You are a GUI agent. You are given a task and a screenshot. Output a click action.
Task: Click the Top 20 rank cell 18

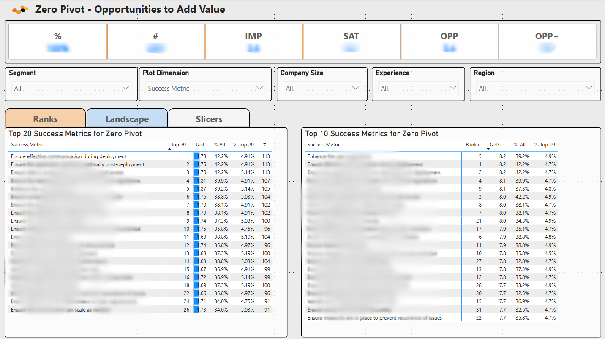click(x=186, y=285)
